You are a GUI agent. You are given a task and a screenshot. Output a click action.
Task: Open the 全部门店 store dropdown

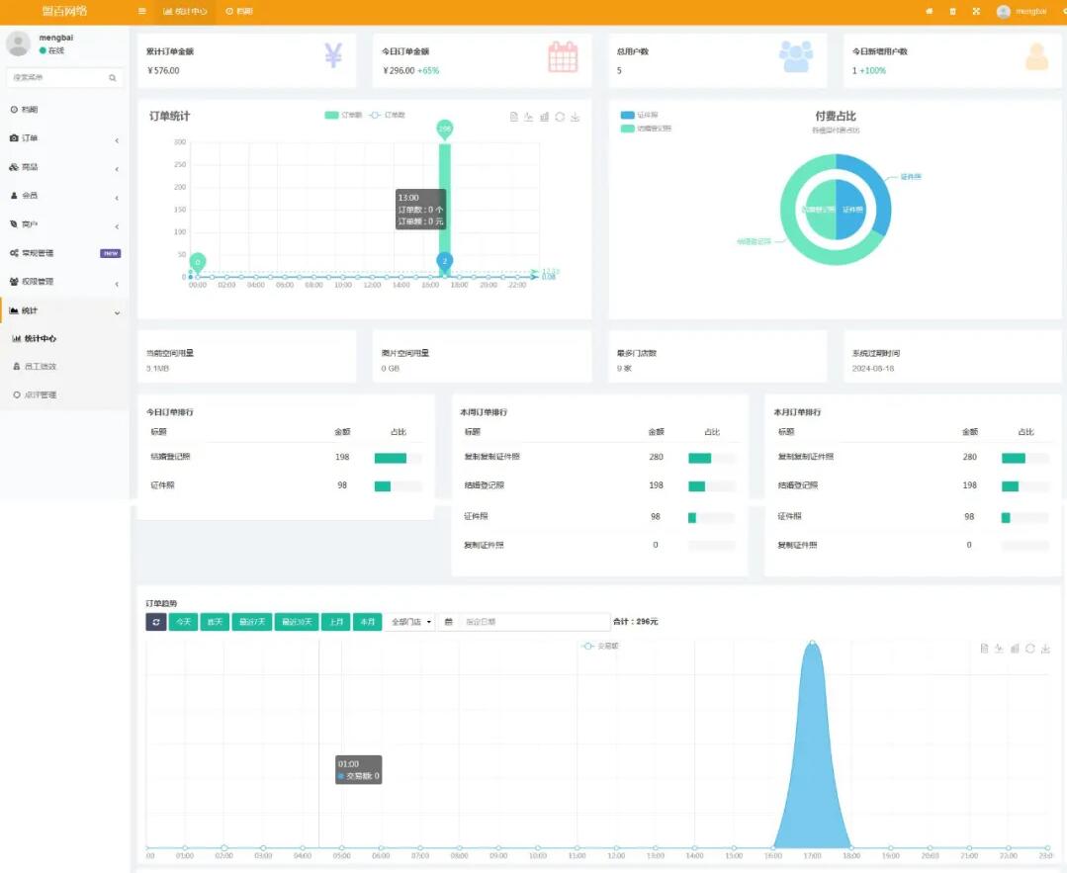click(410, 622)
